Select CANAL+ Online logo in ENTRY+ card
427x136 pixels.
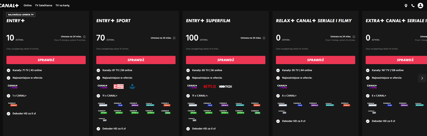coord(13,86)
